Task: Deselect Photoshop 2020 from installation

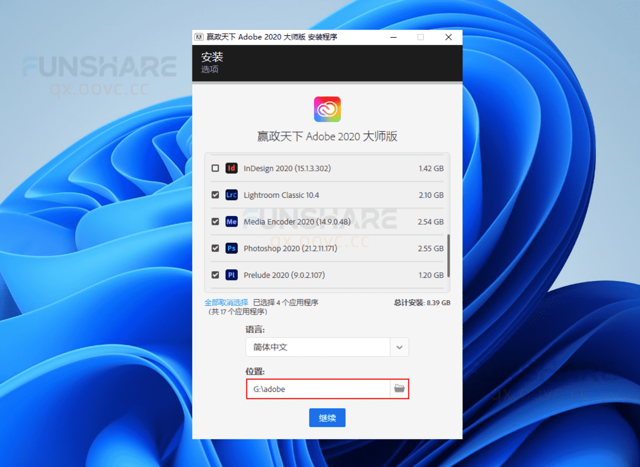Action: click(215, 248)
